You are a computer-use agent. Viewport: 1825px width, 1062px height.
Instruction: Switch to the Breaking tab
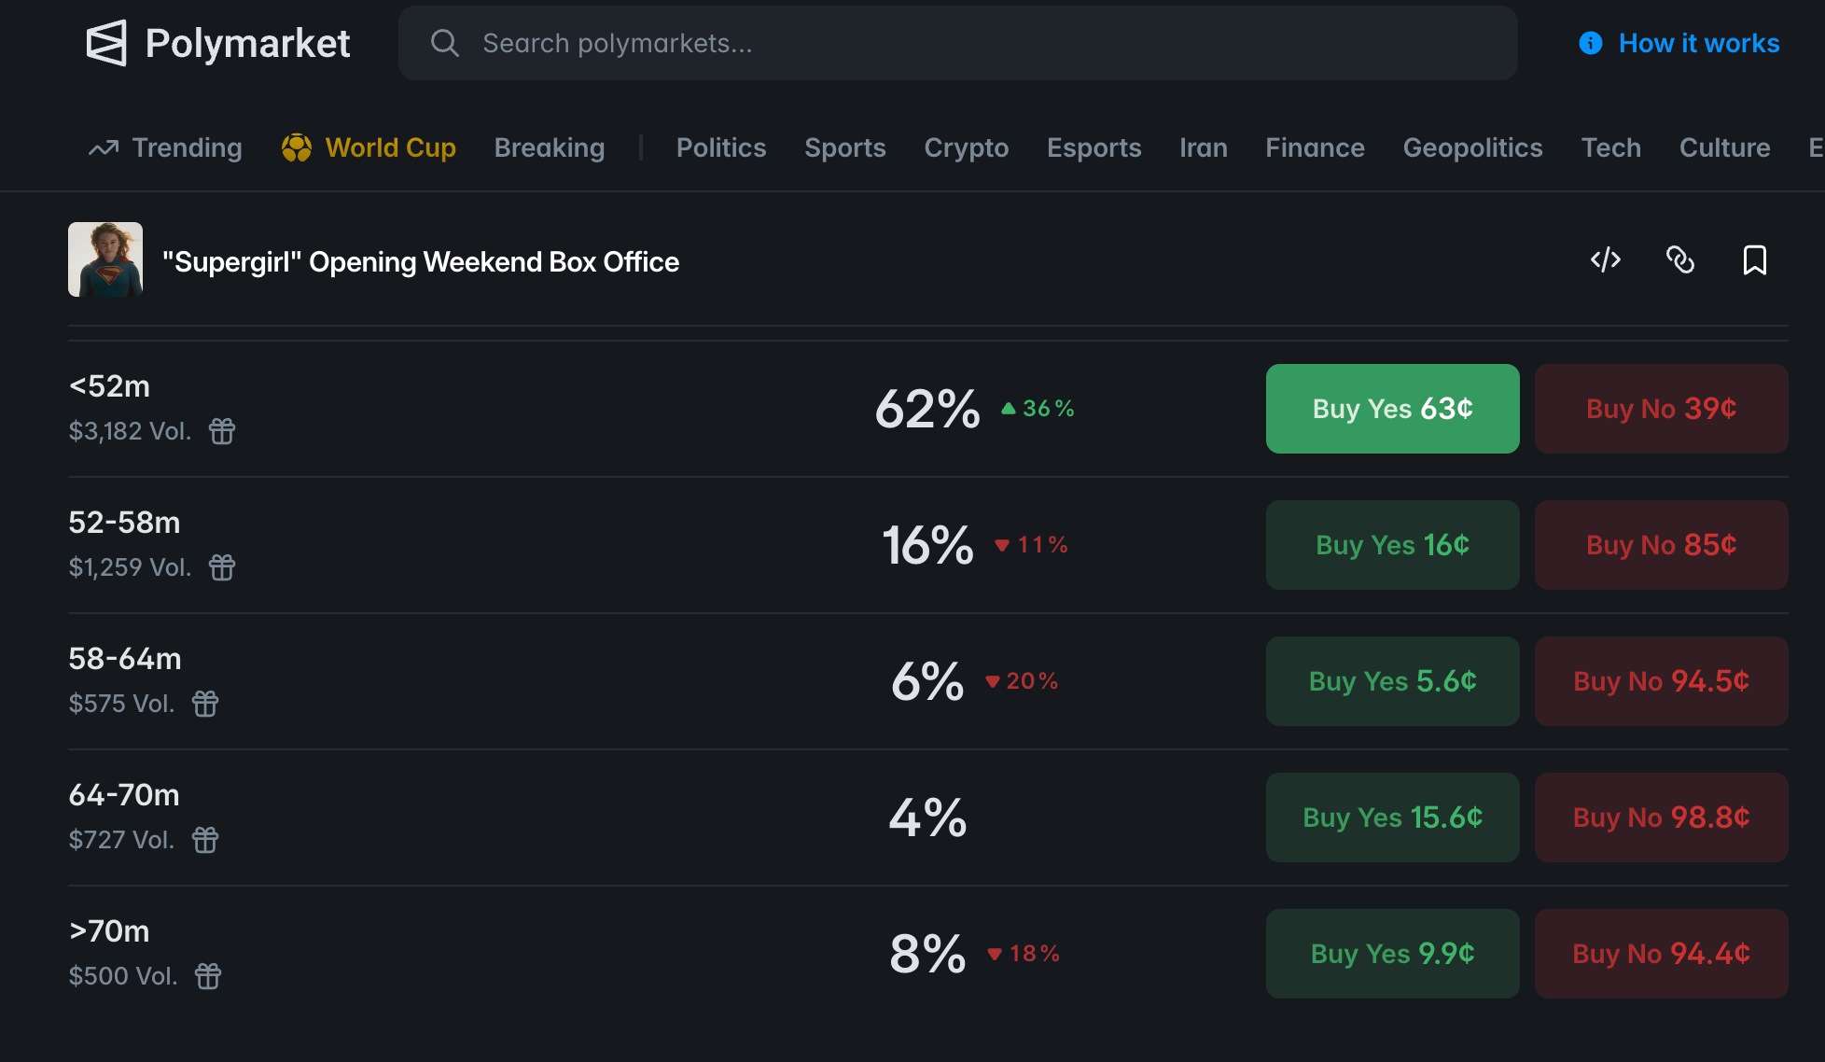click(x=550, y=147)
